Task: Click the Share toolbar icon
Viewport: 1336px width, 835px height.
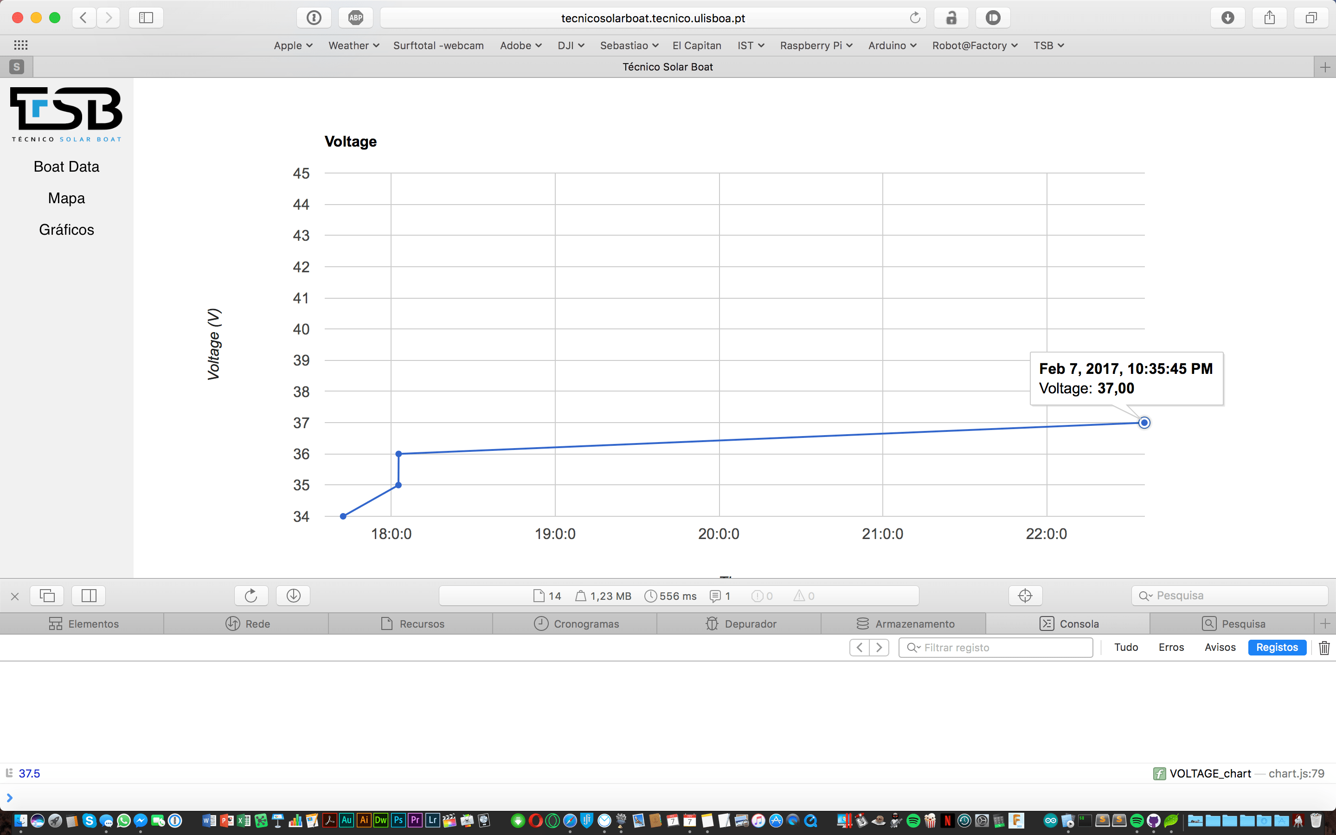Action: [1269, 18]
